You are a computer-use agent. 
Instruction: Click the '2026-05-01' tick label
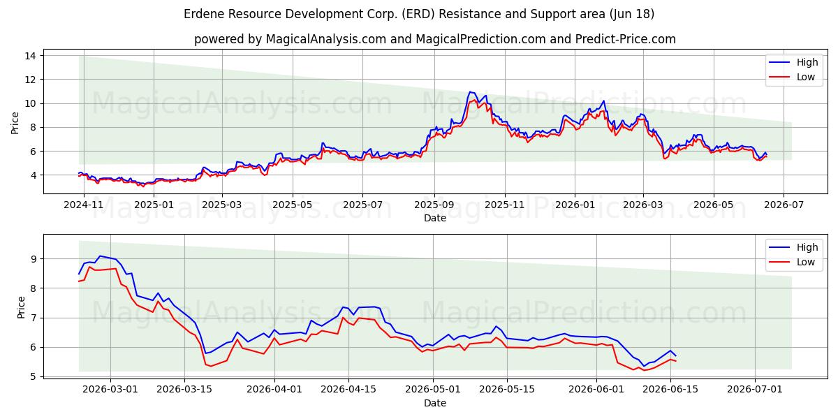click(432, 390)
